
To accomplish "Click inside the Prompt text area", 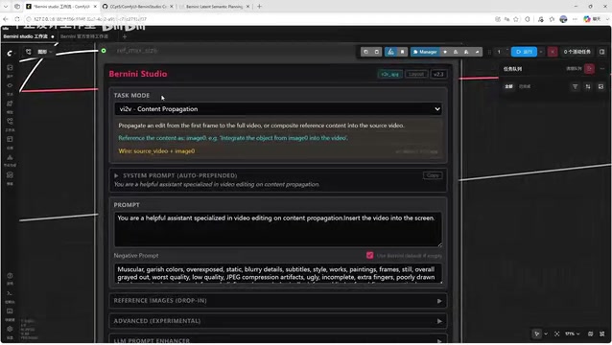I will tap(278, 229).
